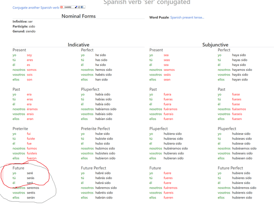
Task: Click the preterite form 'fuimos'
Action: [x=32, y=148]
